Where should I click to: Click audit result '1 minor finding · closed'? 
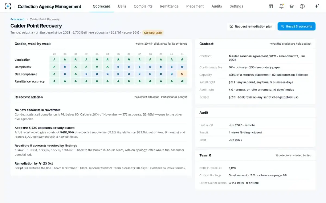coord(245,133)
